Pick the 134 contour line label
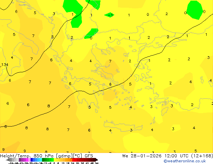213x164 pixels. (5, 65)
